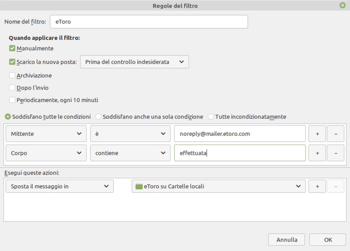The image size is (350, 251).
Task: Remove the Corpo condition row
Action: [335, 153]
